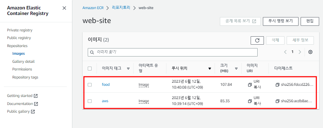
Task: Click 세부 정보 button
Action: [300, 40]
